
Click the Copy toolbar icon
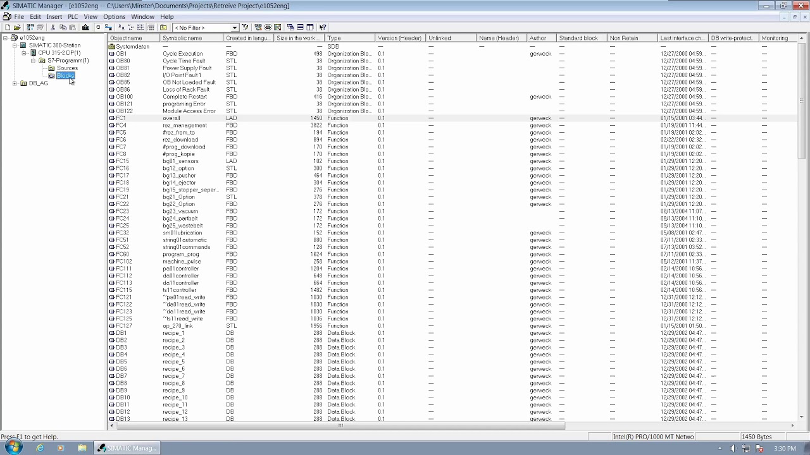click(x=63, y=27)
